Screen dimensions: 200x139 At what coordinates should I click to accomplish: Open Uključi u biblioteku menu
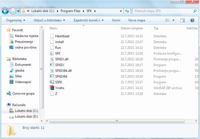click(49, 20)
